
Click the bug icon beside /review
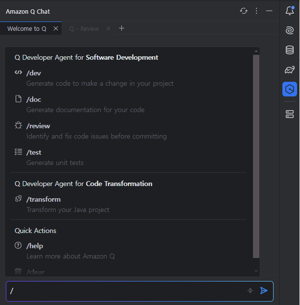(18, 125)
